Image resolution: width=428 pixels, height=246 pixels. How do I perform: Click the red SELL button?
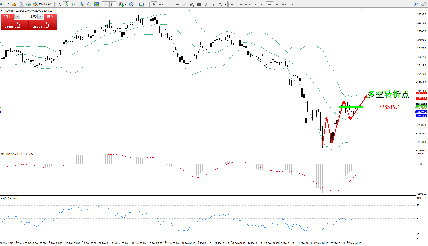tap(7, 17)
